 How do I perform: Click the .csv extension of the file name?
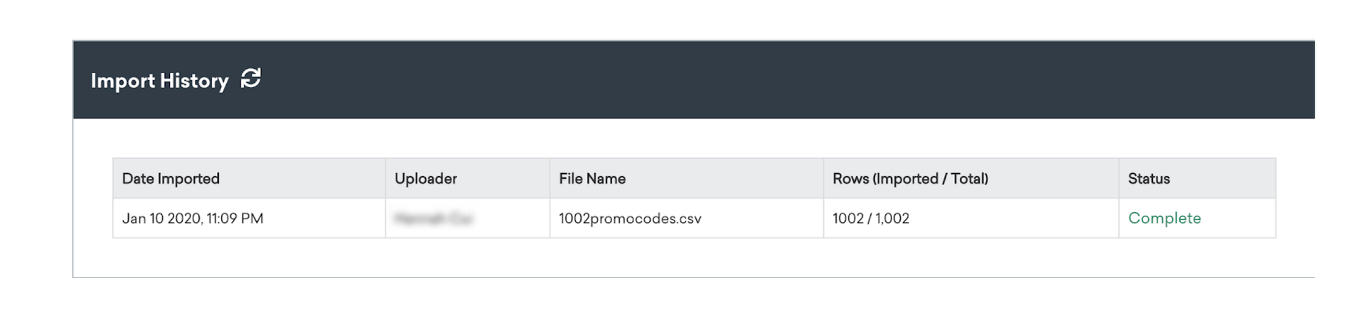coord(688,218)
